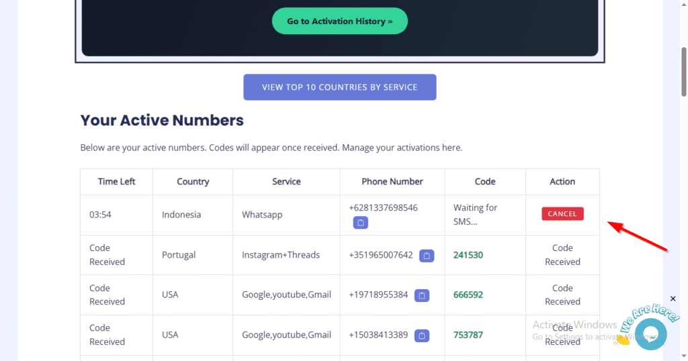Click the Phone Number column header

[392, 181]
